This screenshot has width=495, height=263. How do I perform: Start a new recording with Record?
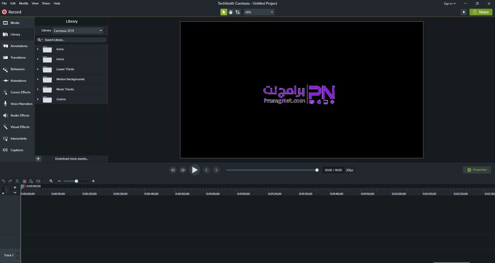[12, 12]
